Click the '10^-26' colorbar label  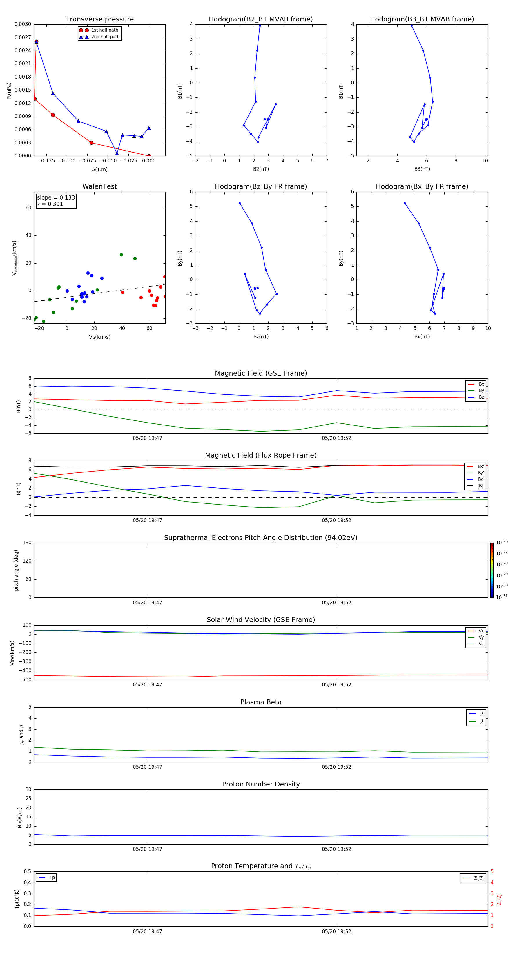(502, 542)
